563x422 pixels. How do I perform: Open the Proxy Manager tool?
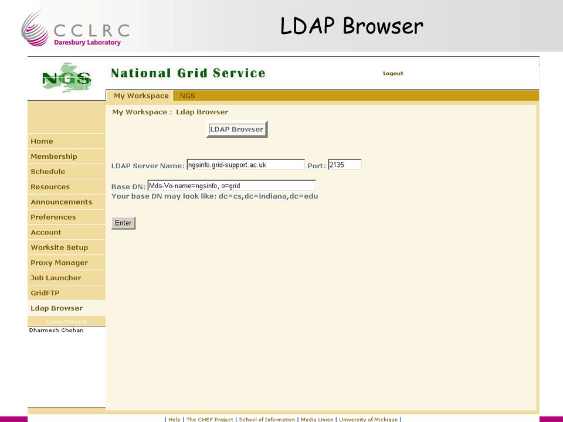66,263
